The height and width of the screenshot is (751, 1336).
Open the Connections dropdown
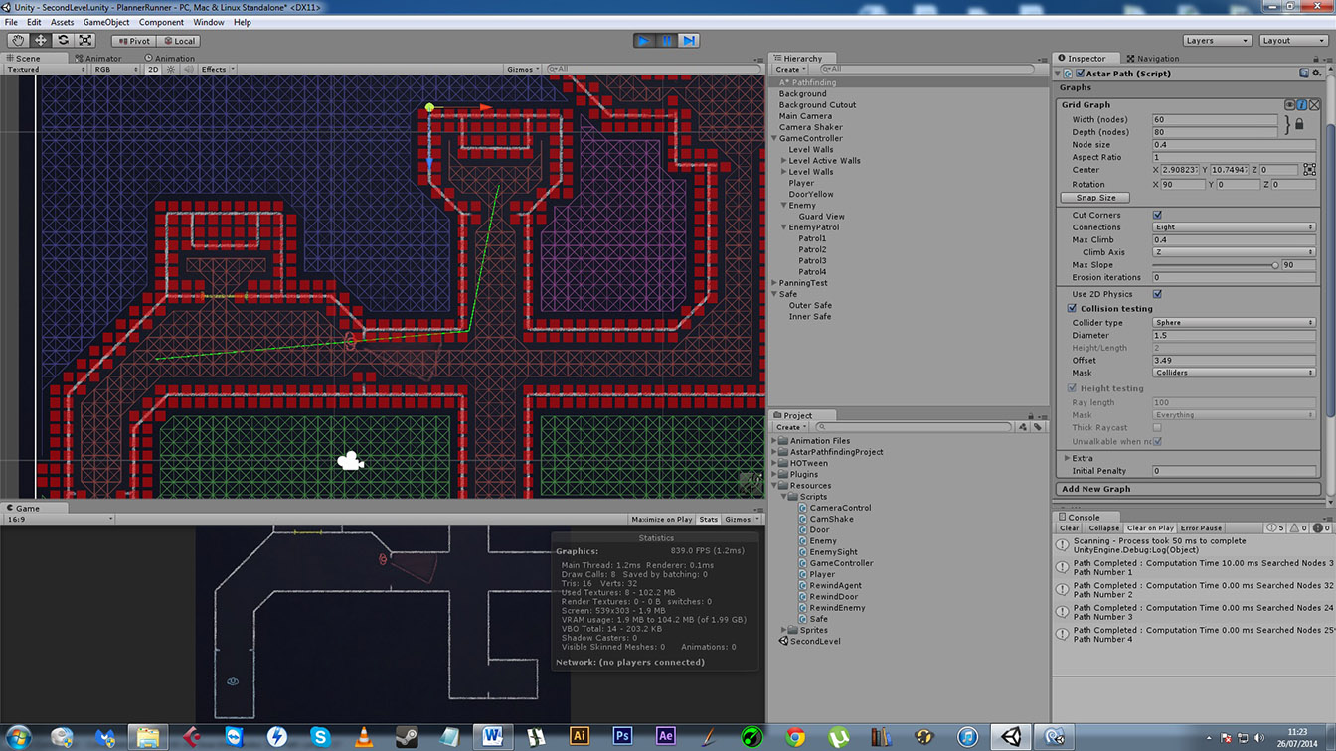[x=1233, y=227]
